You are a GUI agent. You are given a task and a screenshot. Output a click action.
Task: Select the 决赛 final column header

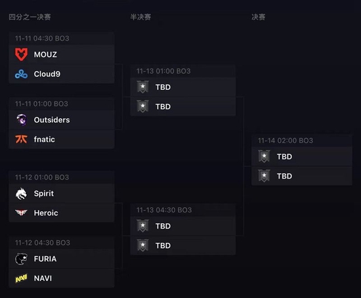pyautogui.click(x=259, y=17)
